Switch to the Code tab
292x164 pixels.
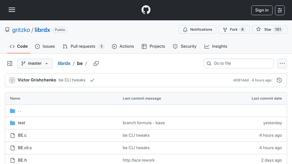19,46
